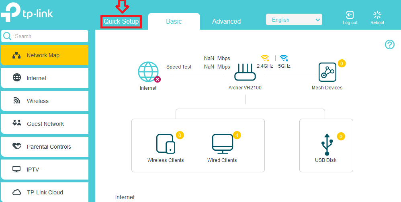Click the Archer VR2100 router icon
This screenshot has width=401, height=202.
pyautogui.click(x=245, y=72)
